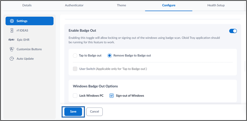Open Epic EHR label in the sidebar
247x121 pixels.
[23, 40]
